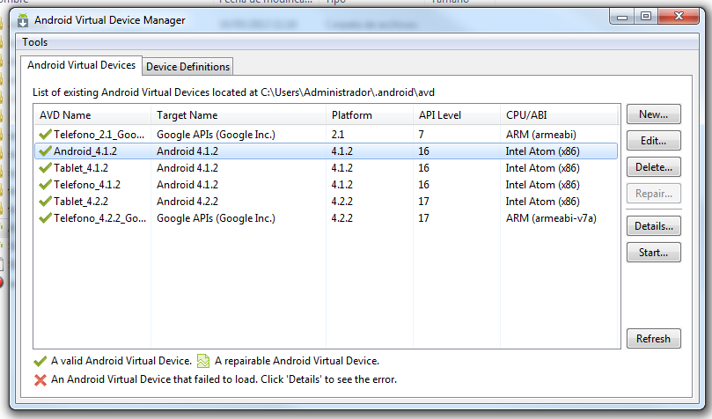Switch to the Device Definitions tab
Image resolution: width=712 pixels, height=419 pixels.
pyautogui.click(x=187, y=67)
